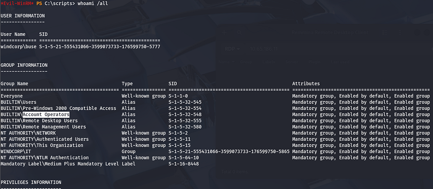Image resolution: width=433 pixels, height=189 pixels.
Task: Click the highlighted Account Operators text
Action: point(46,114)
